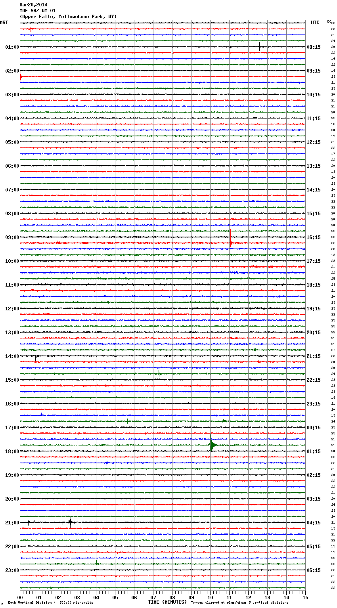Screen dimensions: 337x608
Task: Select the 12:00 MST time label
Action: (12, 309)
